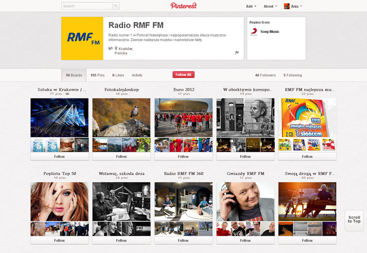Click into the Search input field
This screenshot has width=367, height=253.
pyautogui.click(x=87, y=6)
